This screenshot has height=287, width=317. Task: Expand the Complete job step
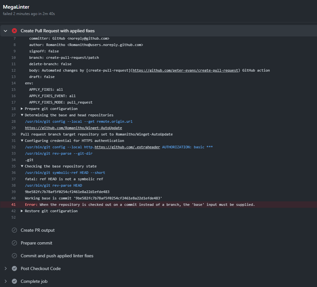tap(5, 281)
